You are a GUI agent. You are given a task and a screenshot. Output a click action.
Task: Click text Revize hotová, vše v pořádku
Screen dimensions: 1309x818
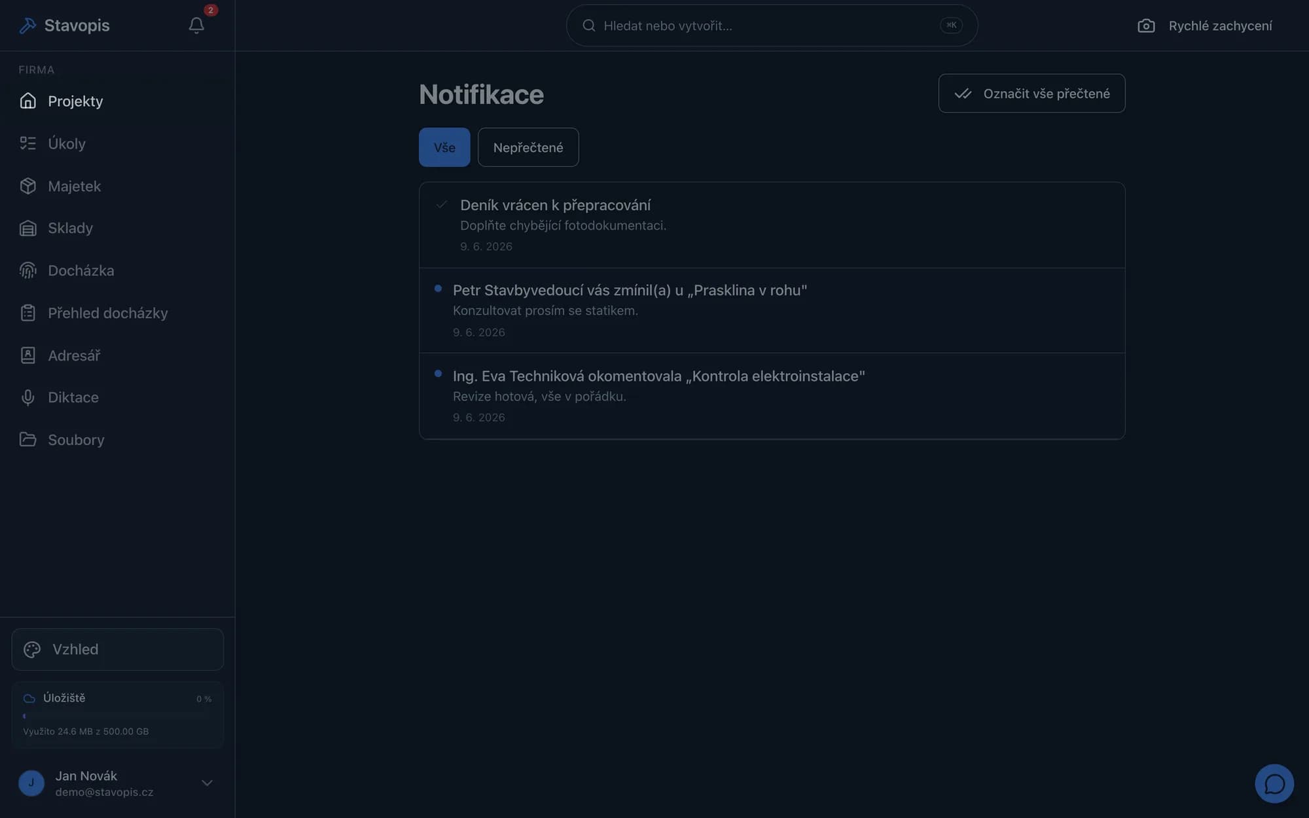click(539, 396)
